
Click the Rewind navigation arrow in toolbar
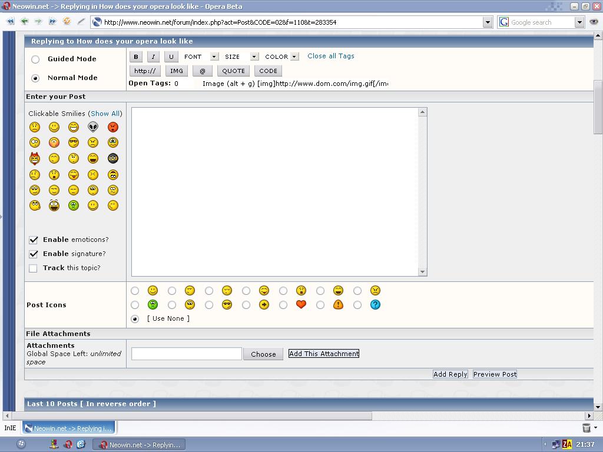(11, 22)
